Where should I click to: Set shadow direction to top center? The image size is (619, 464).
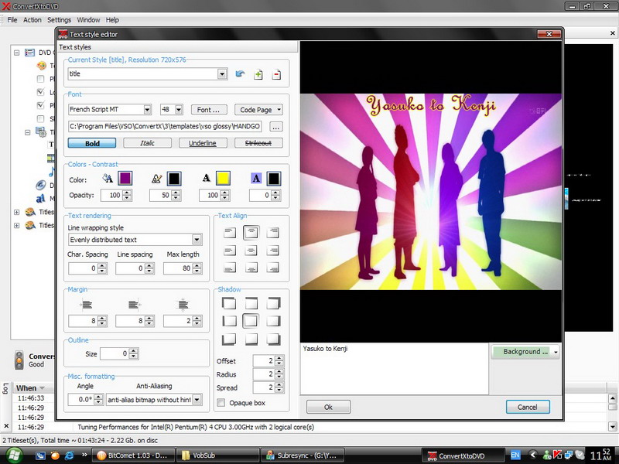point(251,303)
